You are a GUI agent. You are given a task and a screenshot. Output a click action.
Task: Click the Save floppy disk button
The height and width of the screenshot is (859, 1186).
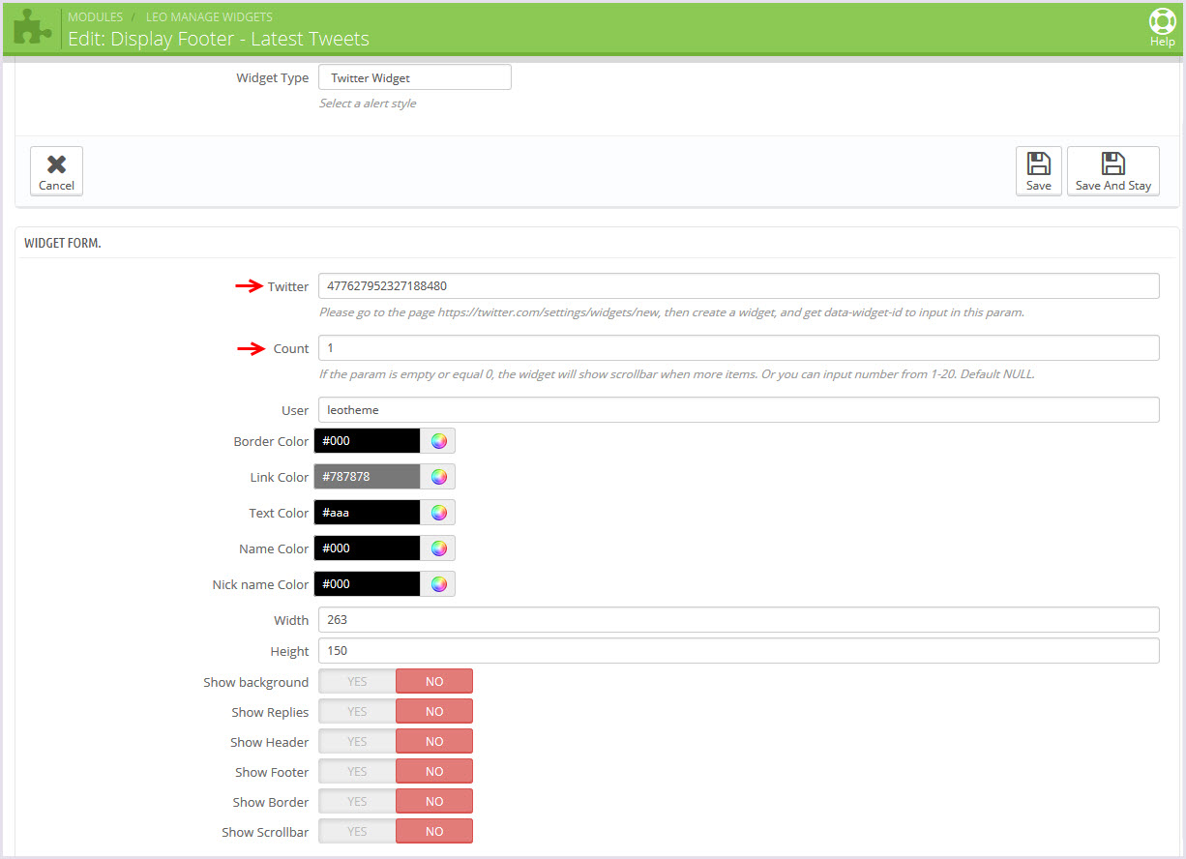1038,171
